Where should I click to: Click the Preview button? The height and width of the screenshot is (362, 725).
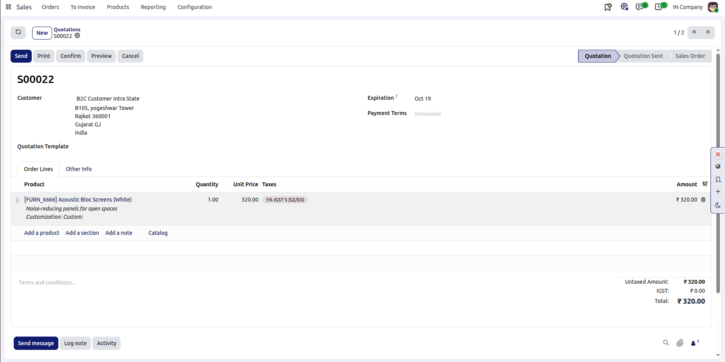tap(101, 56)
